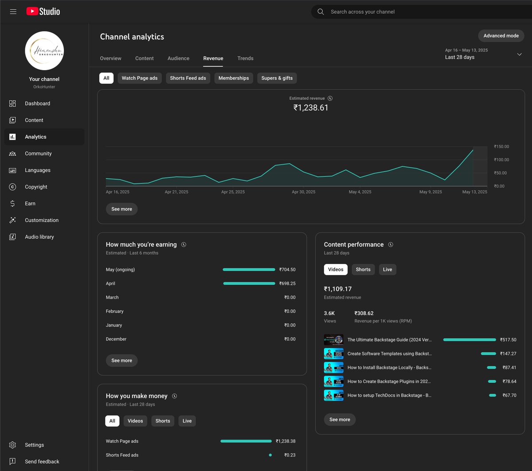
Task: Click the Shorts Feed ads ₹0.23 row
Action: (x=201, y=455)
